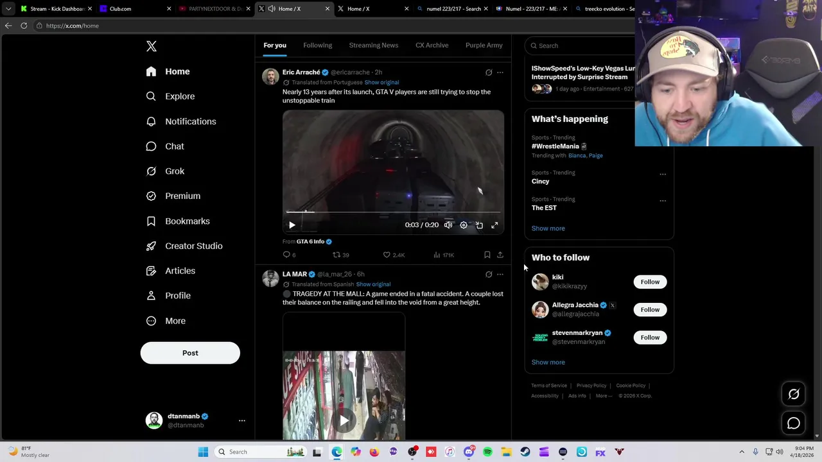
Task: Click the Grok icon on LA MAR post
Action: pyautogui.click(x=489, y=275)
